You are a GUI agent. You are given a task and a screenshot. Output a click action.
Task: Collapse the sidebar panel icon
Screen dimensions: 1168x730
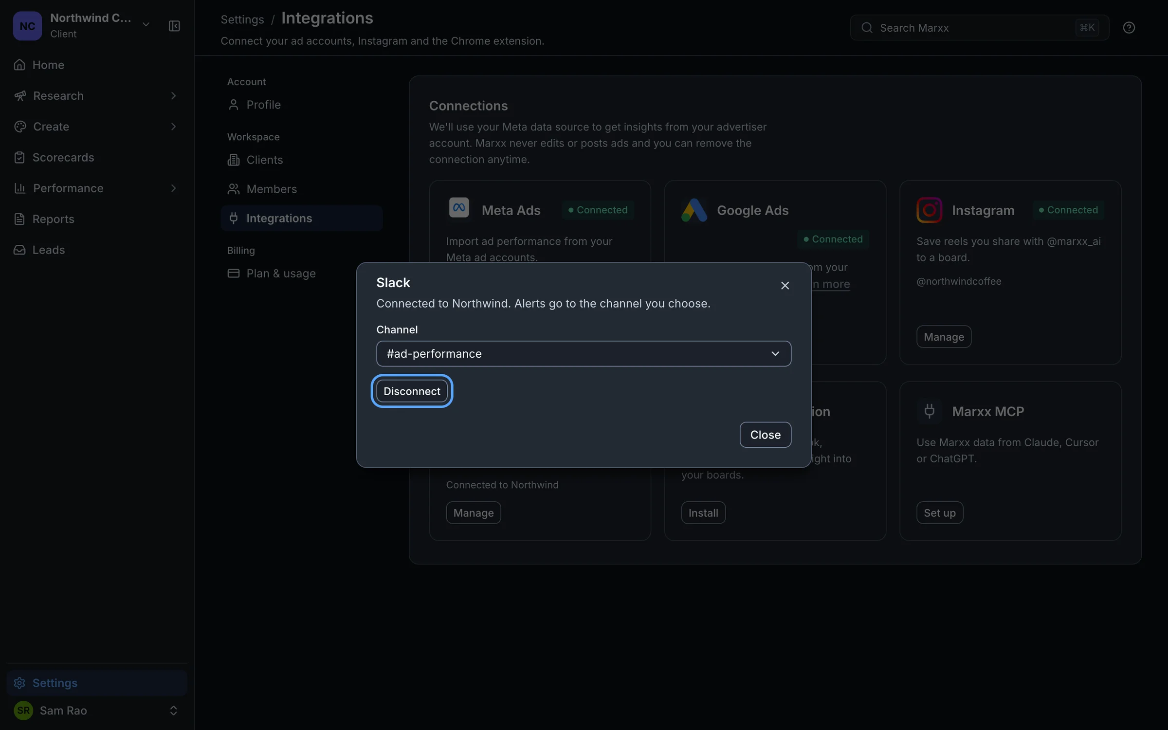[174, 26]
